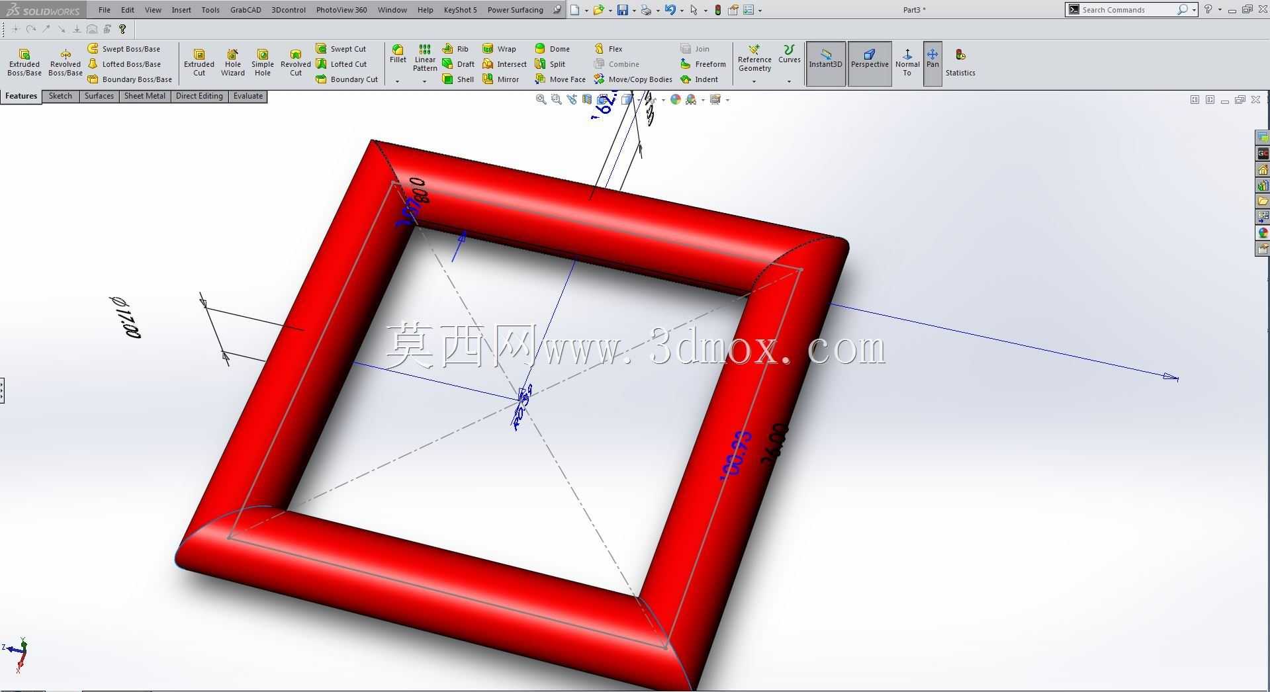
Task: Select the Simple Hole tool
Action: point(263,62)
